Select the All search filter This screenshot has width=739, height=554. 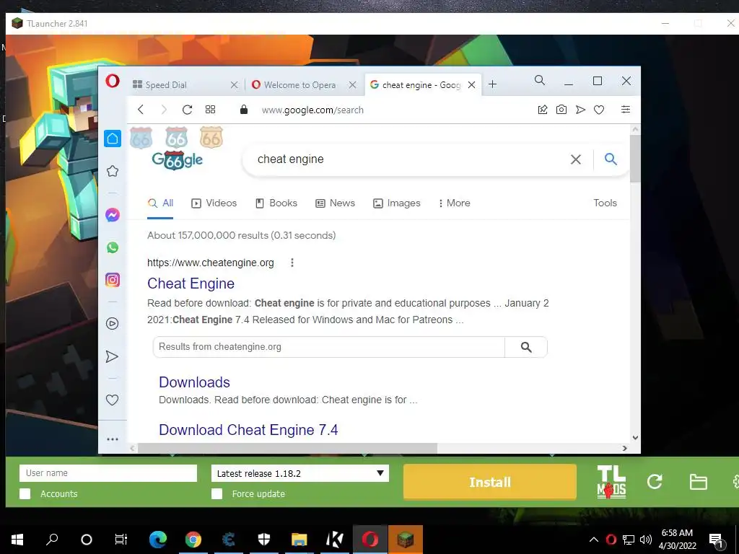tap(160, 203)
